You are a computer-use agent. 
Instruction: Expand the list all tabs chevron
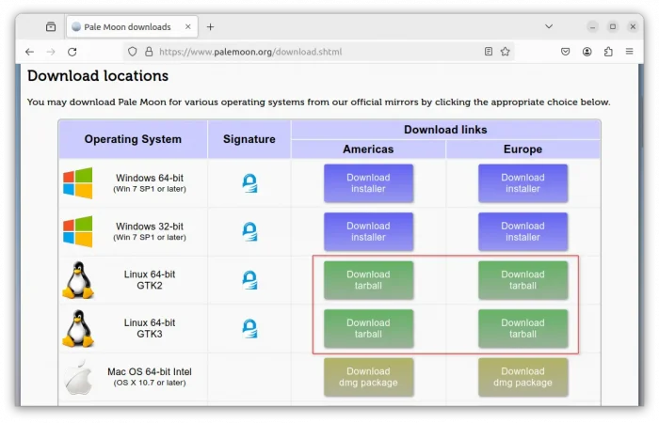point(549,27)
